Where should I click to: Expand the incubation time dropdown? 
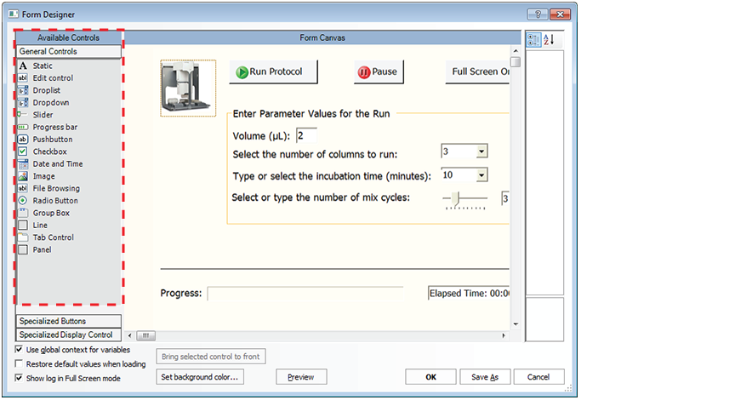481,175
